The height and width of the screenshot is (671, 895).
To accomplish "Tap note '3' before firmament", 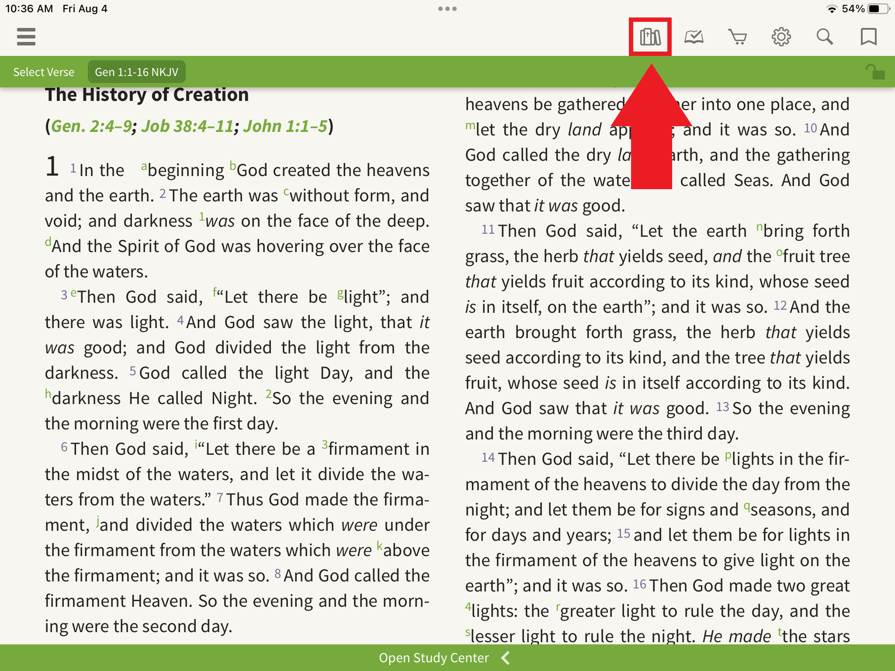I will click(325, 445).
